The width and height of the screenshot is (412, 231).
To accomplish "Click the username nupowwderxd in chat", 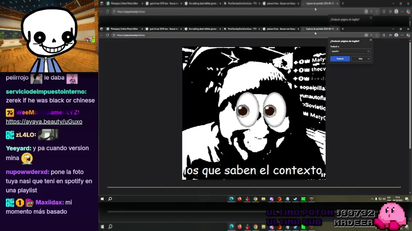I will click(27, 172).
